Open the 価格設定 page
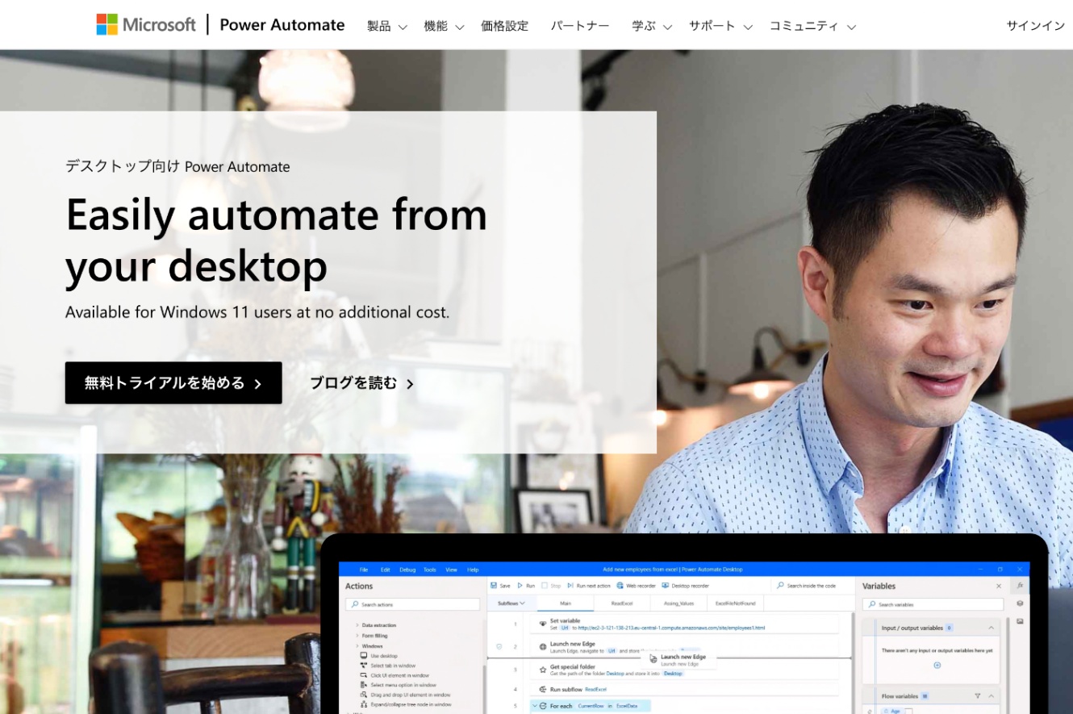This screenshot has height=714, width=1073. (505, 26)
